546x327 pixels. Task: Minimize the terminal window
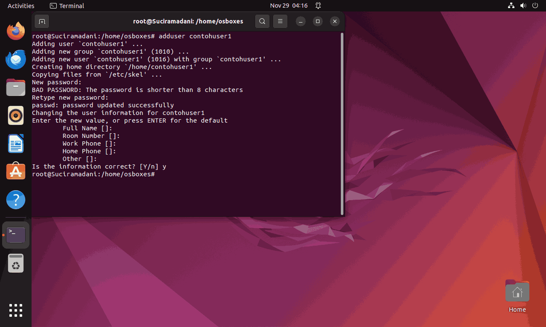point(300,21)
